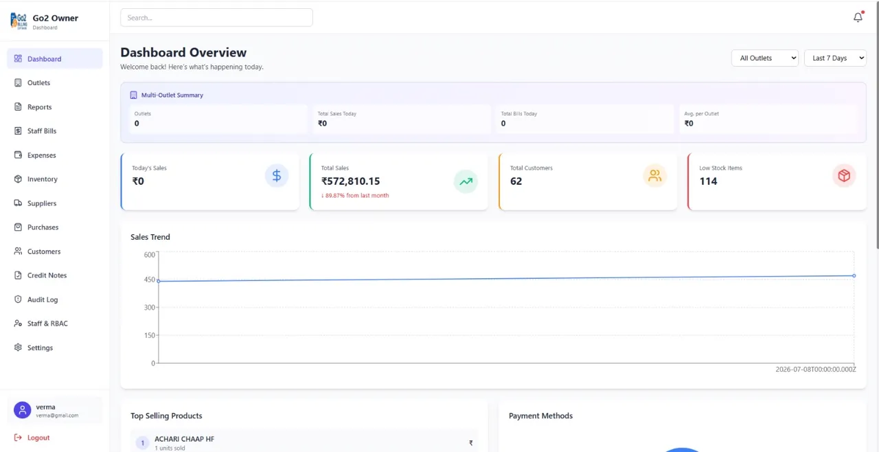The height and width of the screenshot is (452, 879).
Task: Click the ACHARI CHAAP HF product row
Action: pyautogui.click(x=304, y=442)
